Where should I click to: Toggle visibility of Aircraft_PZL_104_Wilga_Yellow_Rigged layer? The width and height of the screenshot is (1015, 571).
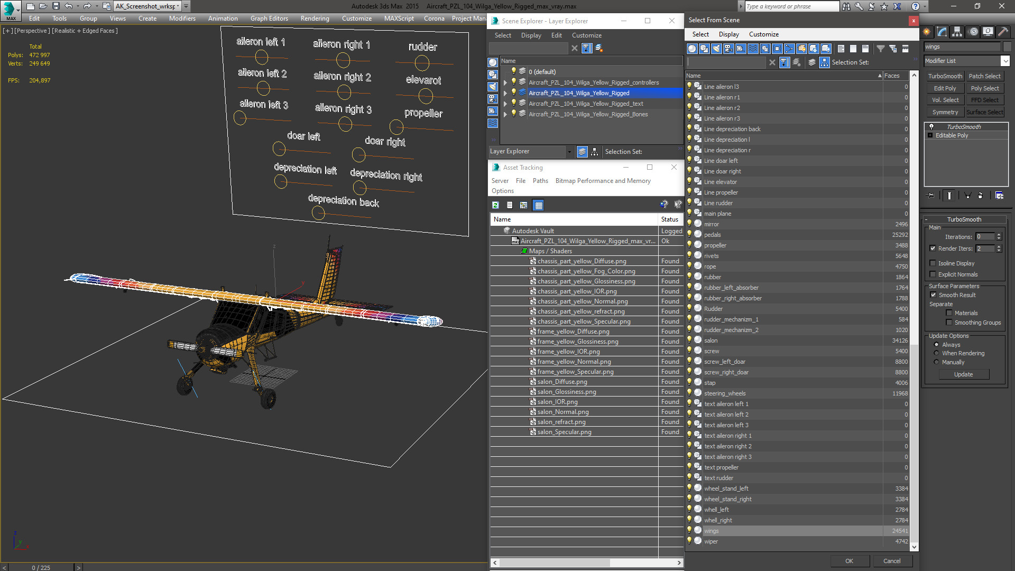(513, 93)
